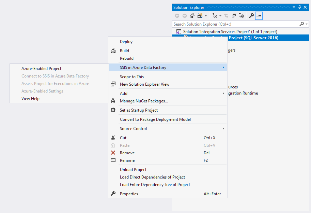Click Connect to SSIS in Azure Data Factory
Viewport: 311px width, 213px height.
59,76
